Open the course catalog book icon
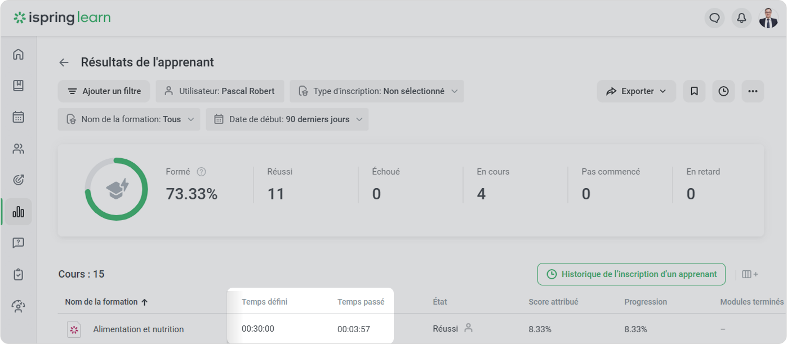This screenshot has height=344, width=787. coord(18,86)
